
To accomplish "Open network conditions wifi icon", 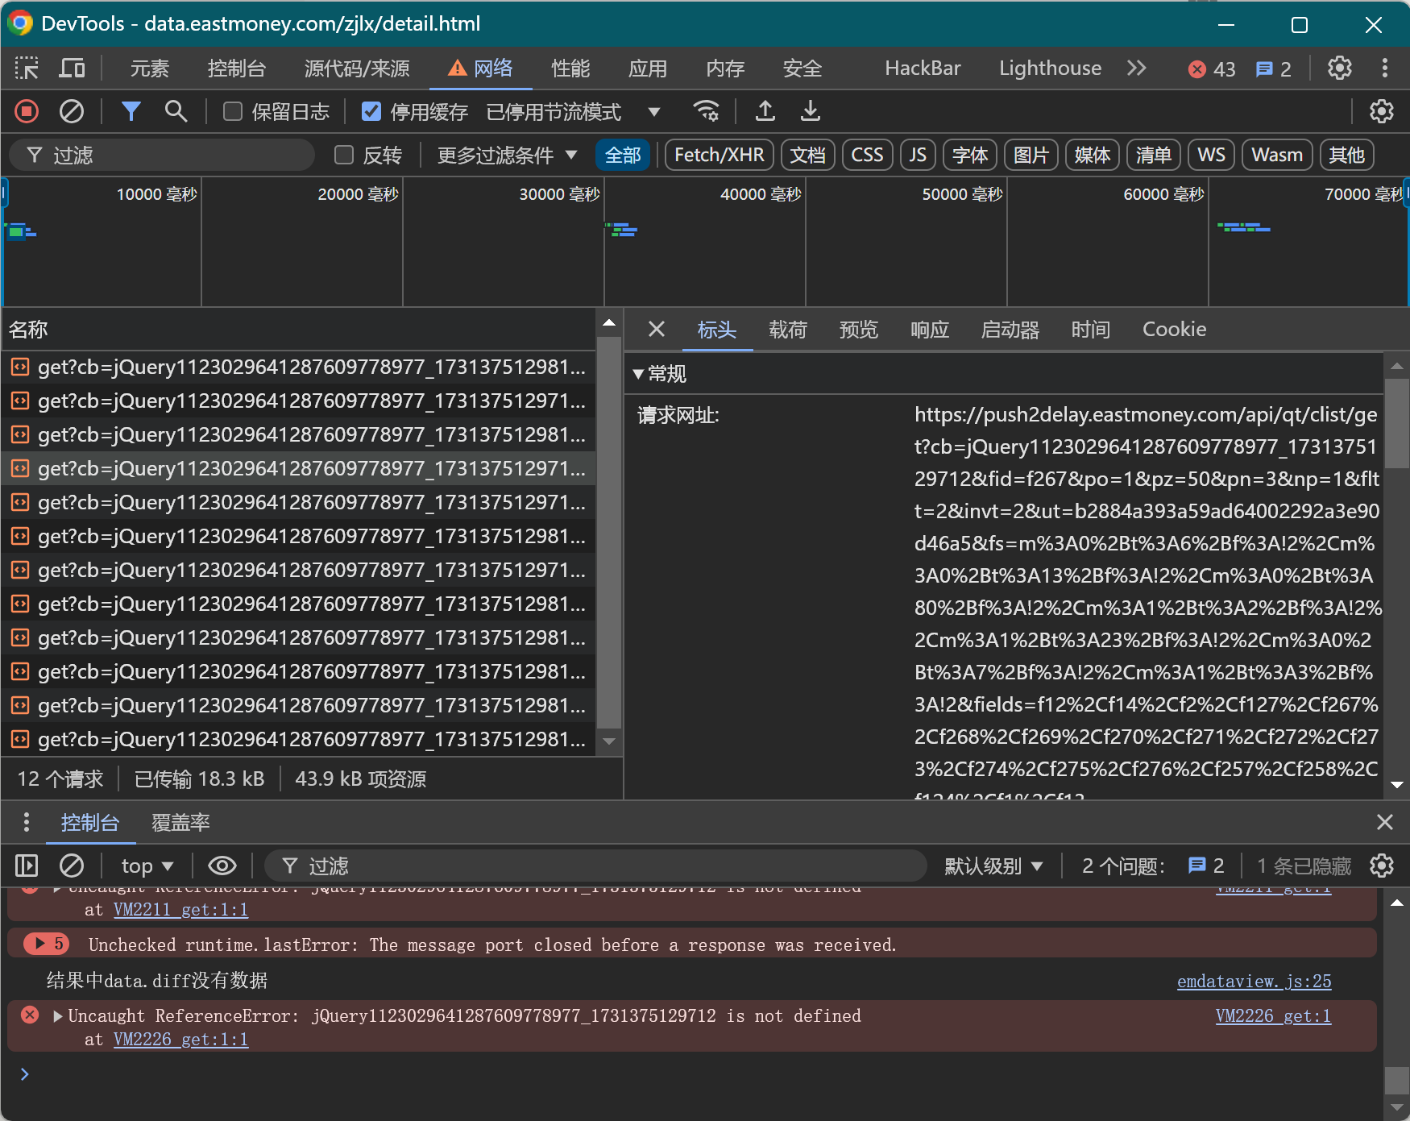I will 707,111.
